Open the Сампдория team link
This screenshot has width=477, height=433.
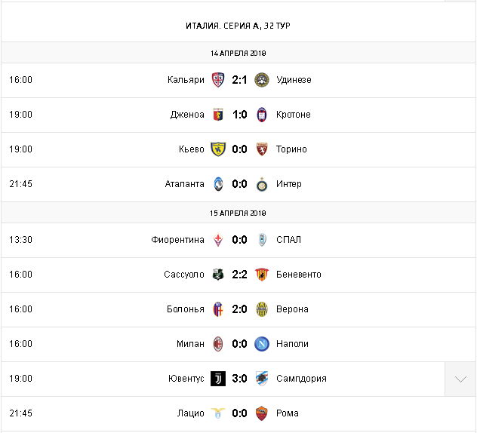click(301, 379)
